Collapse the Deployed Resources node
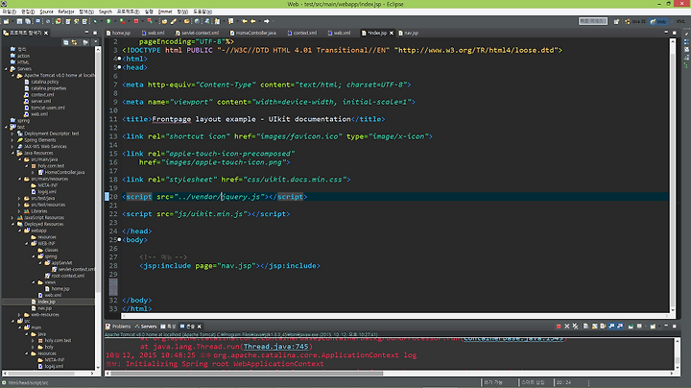The image size is (691, 388). click(12, 224)
